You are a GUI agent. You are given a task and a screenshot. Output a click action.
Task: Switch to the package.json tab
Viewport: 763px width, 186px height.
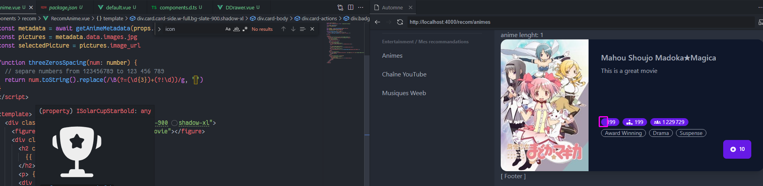click(63, 7)
